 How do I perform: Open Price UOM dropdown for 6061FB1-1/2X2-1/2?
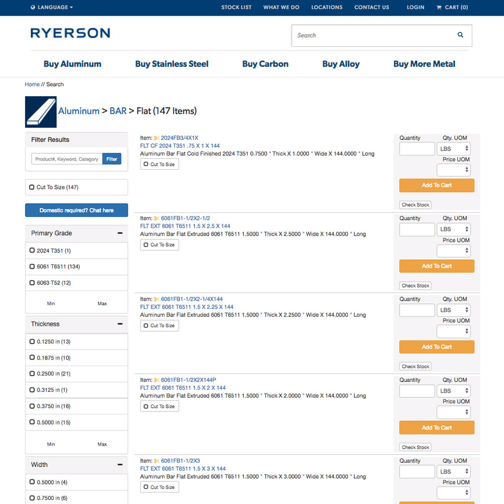(x=453, y=251)
